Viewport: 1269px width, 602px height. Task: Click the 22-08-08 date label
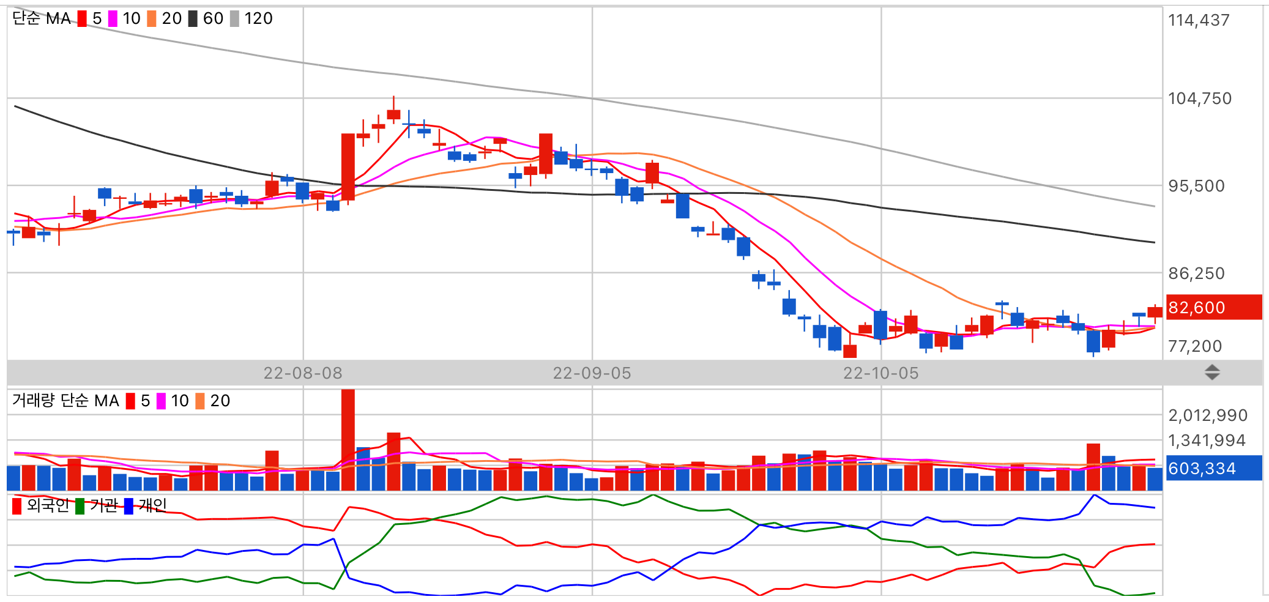tap(303, 373)
